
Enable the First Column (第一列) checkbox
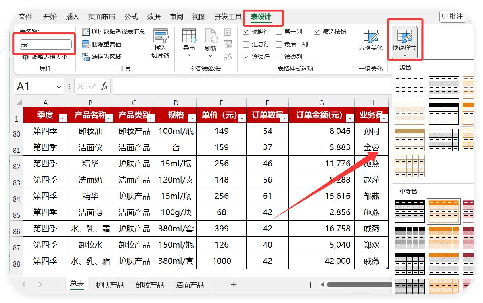pos(279,32)
